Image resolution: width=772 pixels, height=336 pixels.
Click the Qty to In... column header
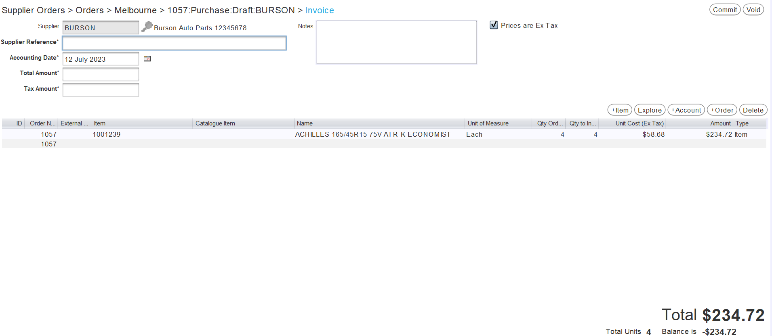click(x=582, y=123)
